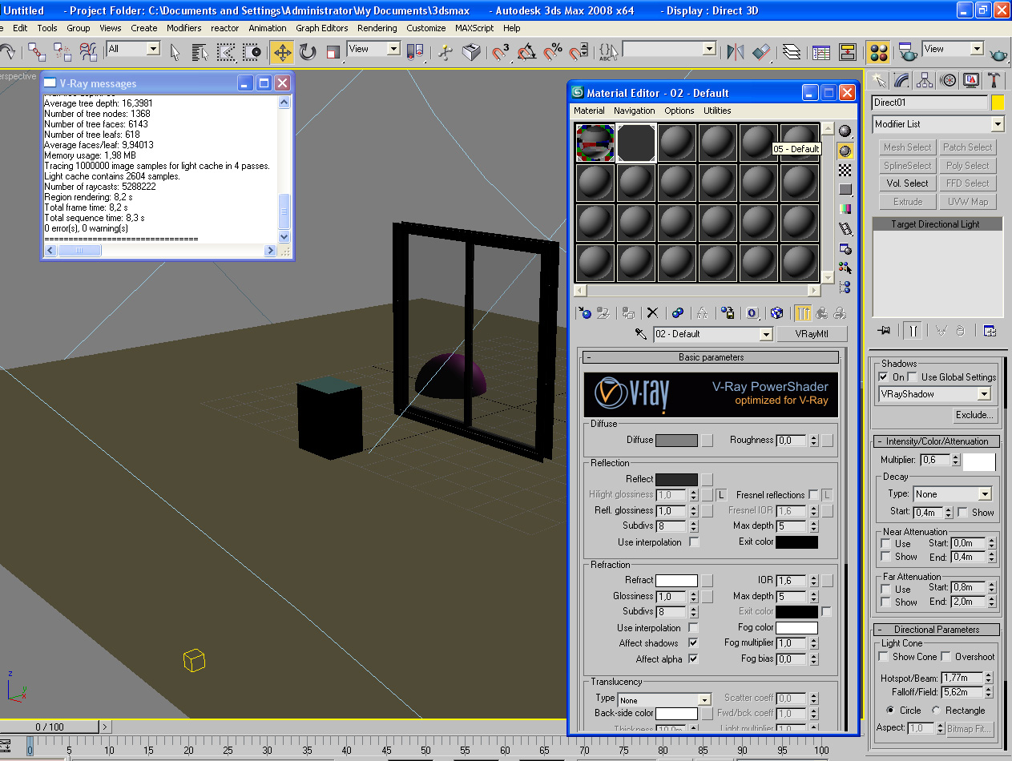Open Translucency Type dropdown
This screenshot has width=1012, height=761.
pos(664,700)
